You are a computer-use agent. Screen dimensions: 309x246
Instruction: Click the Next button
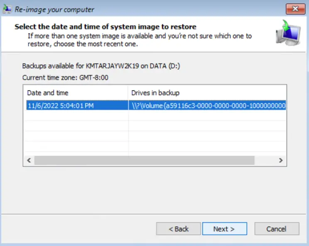tap(224, 229)
